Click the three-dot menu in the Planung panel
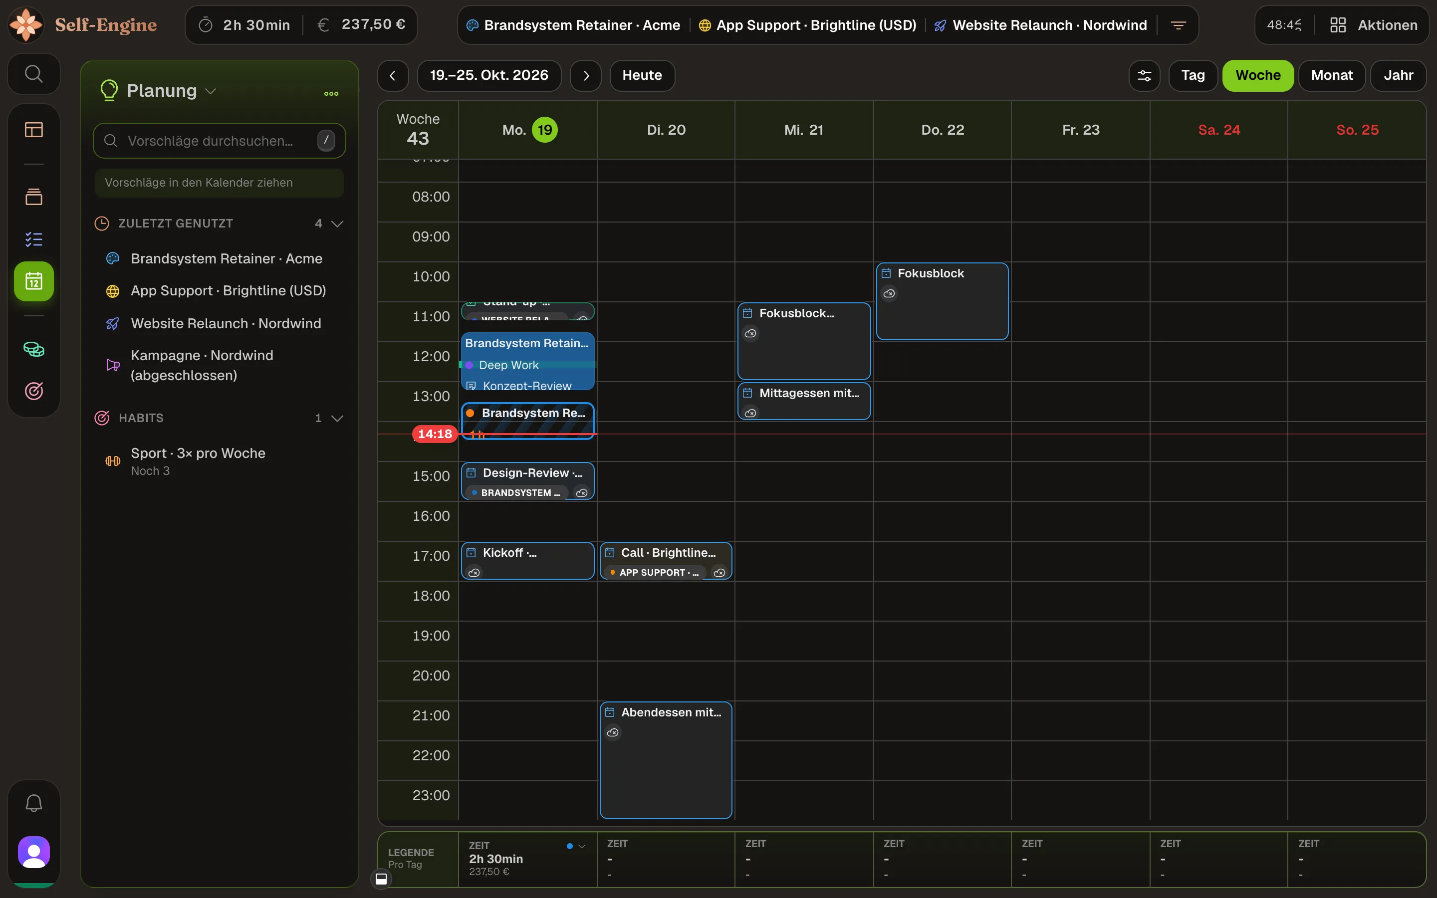 click(x=331, y=93)
